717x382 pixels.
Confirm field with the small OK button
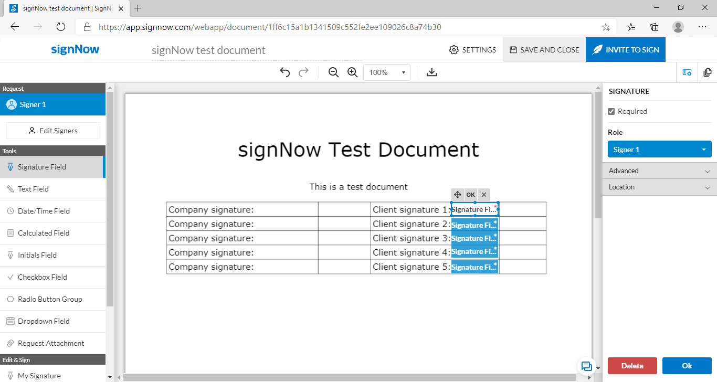point(470,195)
